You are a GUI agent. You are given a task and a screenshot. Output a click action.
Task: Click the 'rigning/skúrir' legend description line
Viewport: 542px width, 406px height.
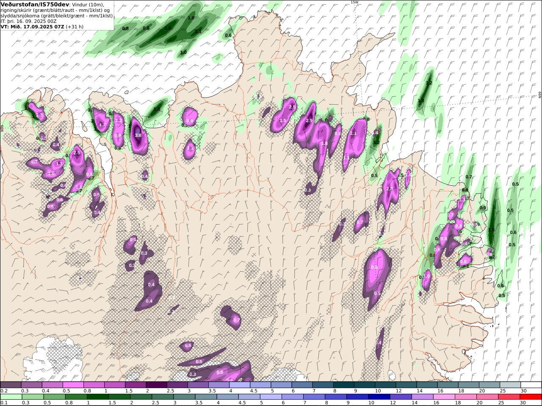[x=55, y=10]
